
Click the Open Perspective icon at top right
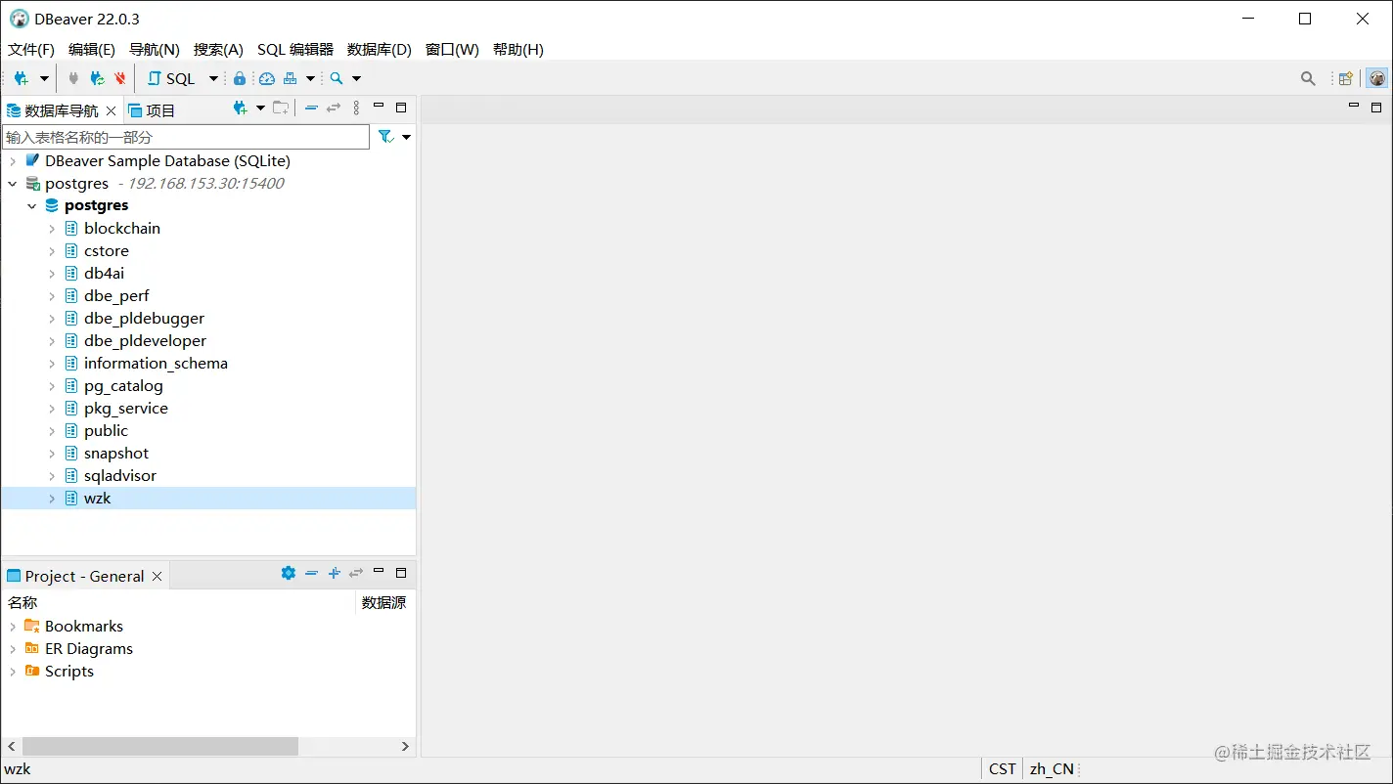click(1346, 78)
